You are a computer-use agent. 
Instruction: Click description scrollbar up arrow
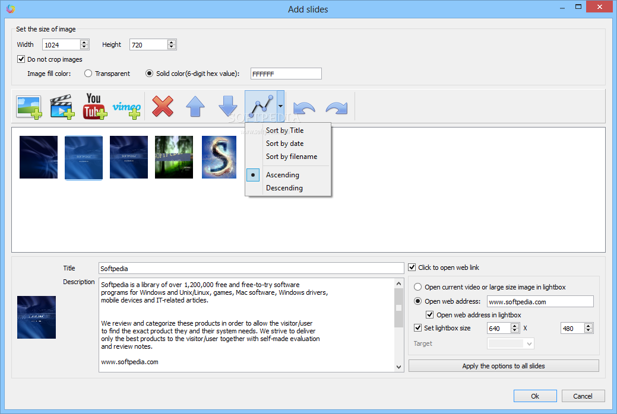[x=398, y=284]
